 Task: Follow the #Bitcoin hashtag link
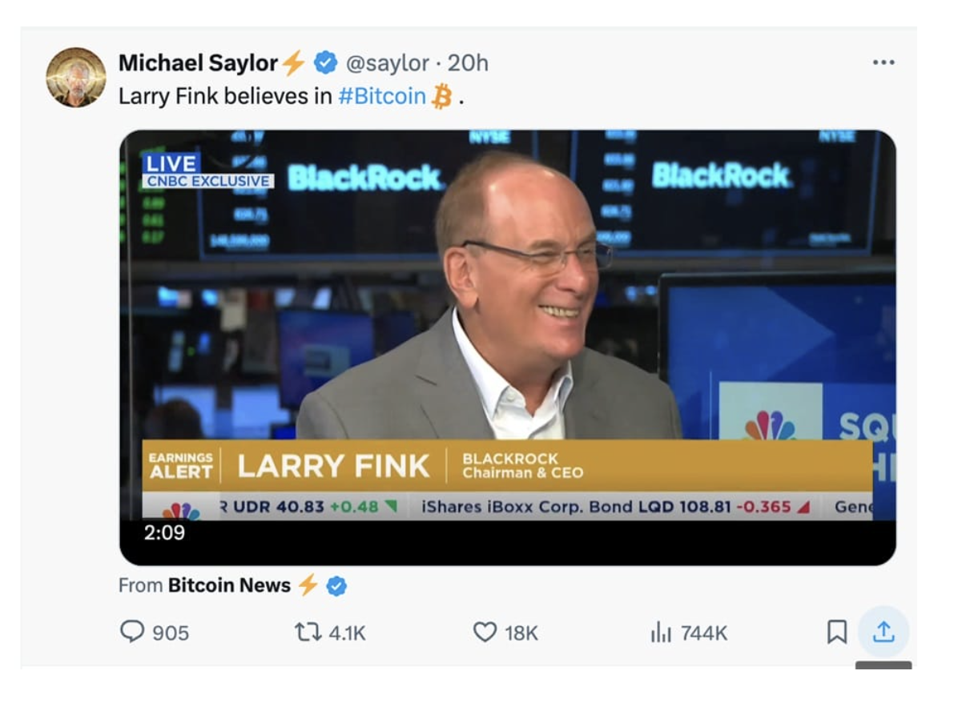[x=382, y=96]
